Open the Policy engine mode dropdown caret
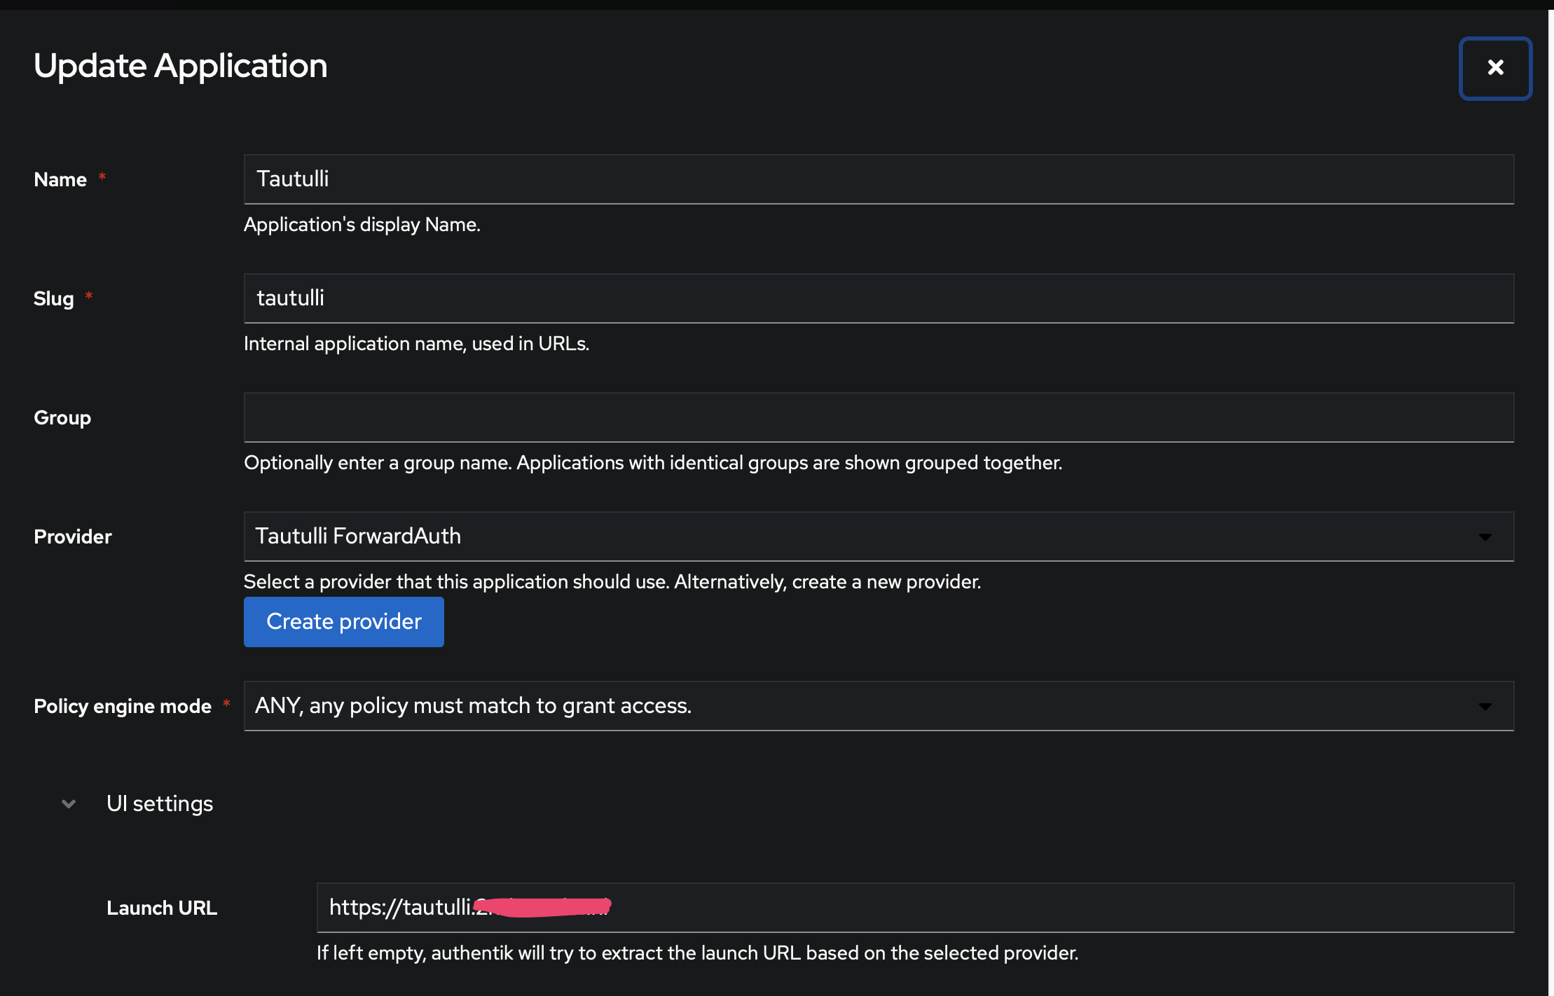The image size is (1554, 996). pyautogui.click(x=1487, y=706)
